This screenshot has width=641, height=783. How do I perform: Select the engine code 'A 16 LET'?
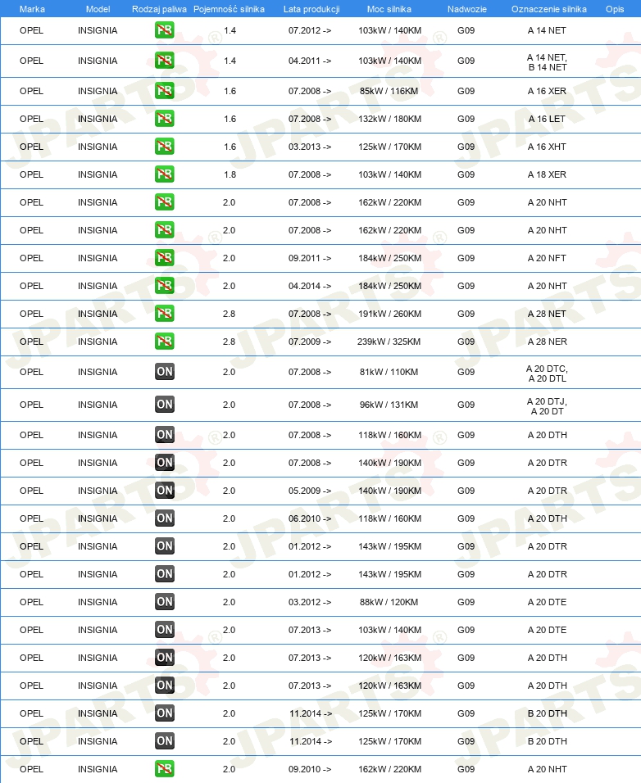click(x=547, y=120)
